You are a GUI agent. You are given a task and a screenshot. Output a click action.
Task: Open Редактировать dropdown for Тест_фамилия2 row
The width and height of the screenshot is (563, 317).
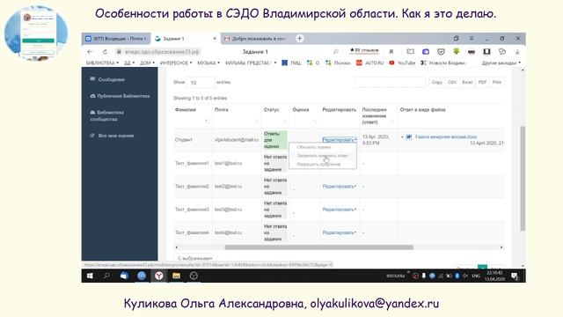tap(340, 186)
